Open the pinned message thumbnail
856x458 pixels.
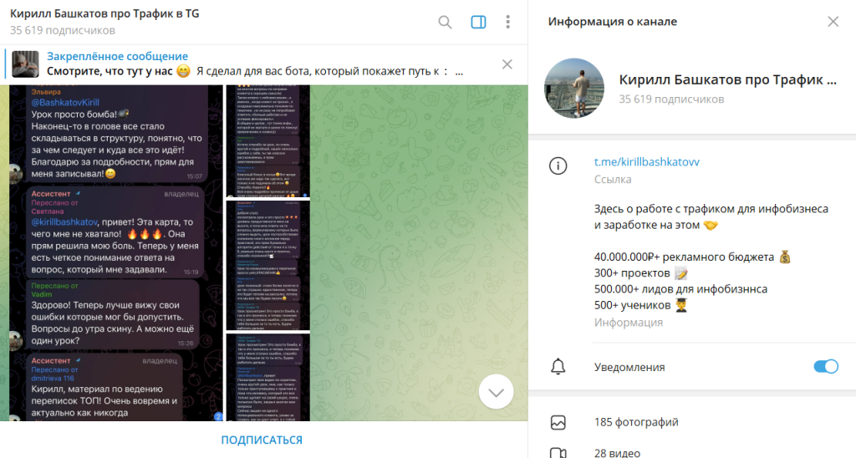pyautogui.click(x=25, y=64)
